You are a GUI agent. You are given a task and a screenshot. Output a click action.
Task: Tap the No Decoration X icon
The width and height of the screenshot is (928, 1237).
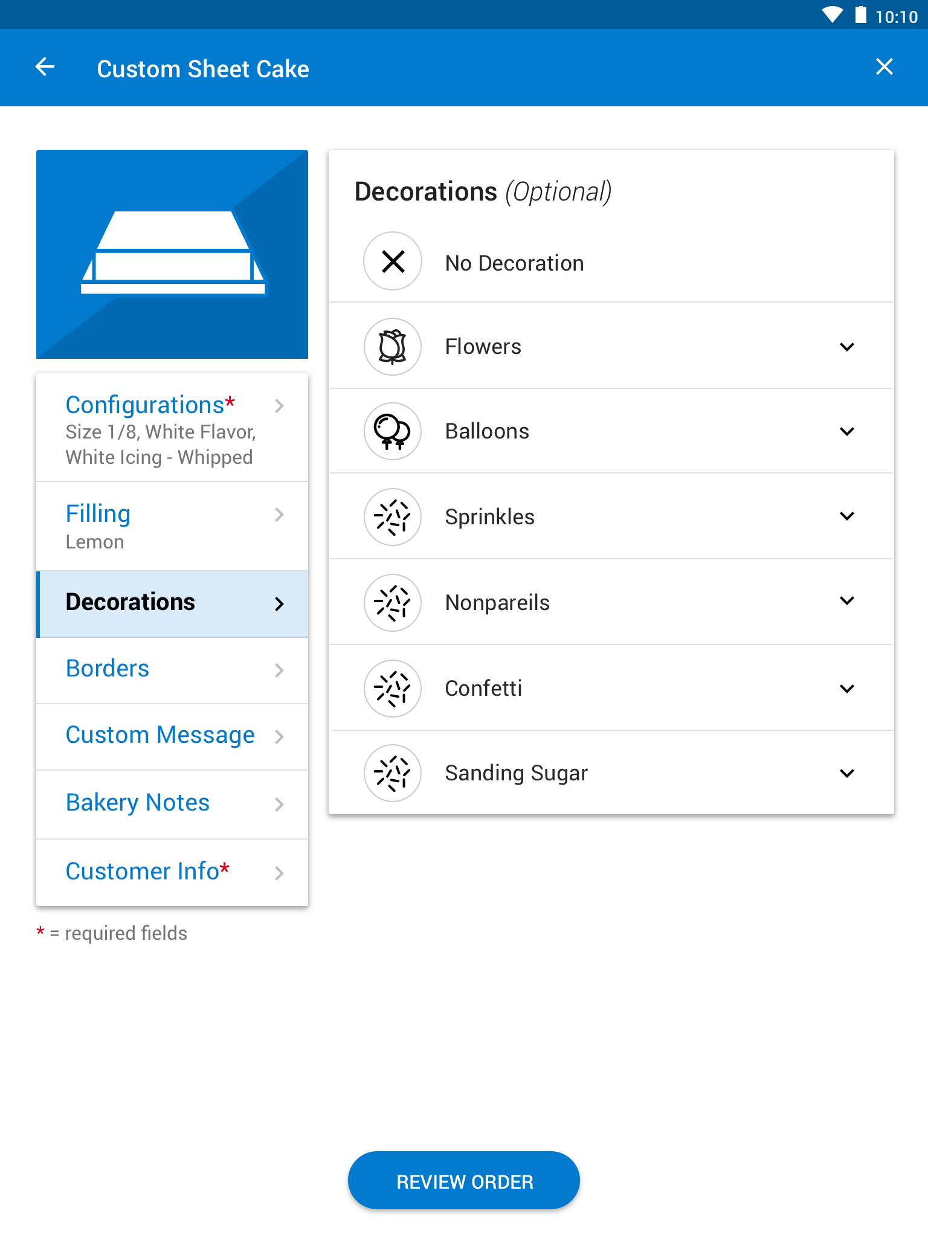[393, 261]
